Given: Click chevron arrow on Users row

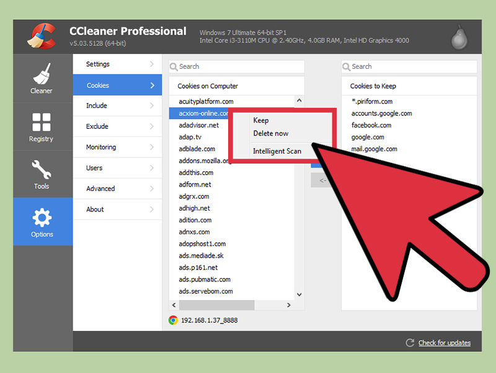Looking at the screenshot, I should pos(152,168).
